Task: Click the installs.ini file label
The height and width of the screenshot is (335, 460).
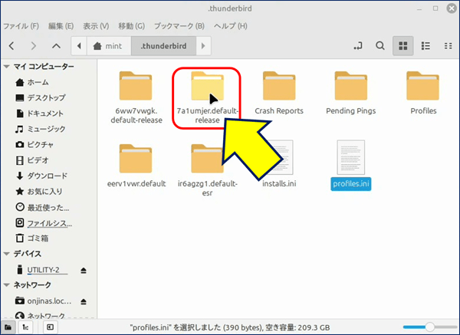Action: pyautogui.click(x=279, y=184)
